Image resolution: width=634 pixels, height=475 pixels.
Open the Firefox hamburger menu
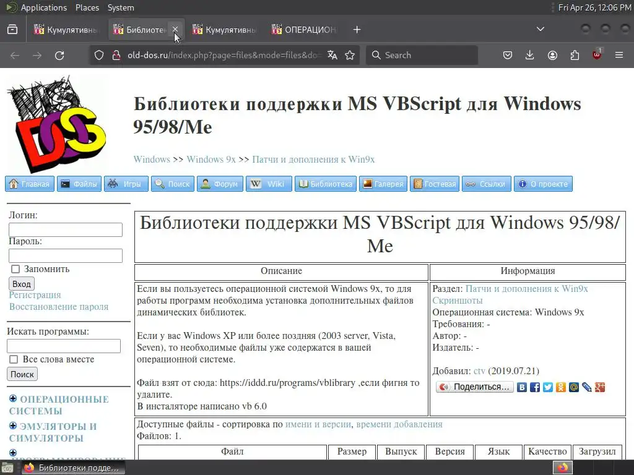tap(619, 55)
